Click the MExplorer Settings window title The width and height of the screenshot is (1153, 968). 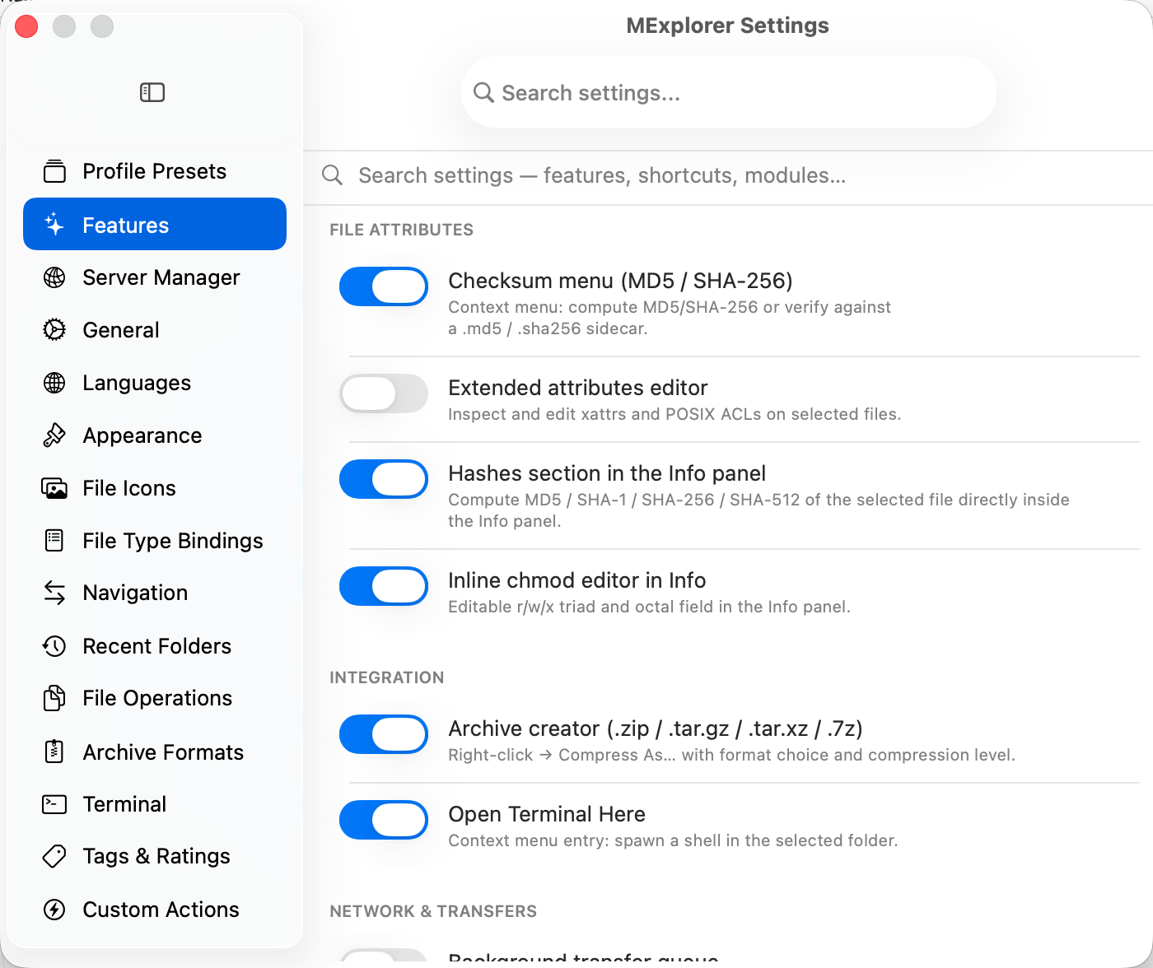[728, 26]
